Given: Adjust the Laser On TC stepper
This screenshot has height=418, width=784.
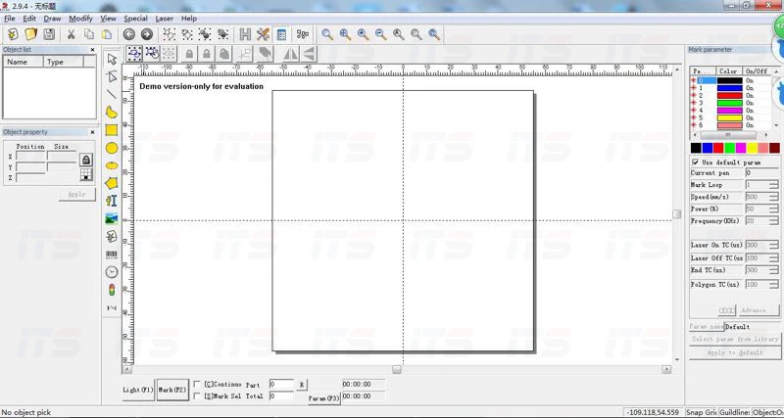Looking at the screenshot, I should [773, 245].
